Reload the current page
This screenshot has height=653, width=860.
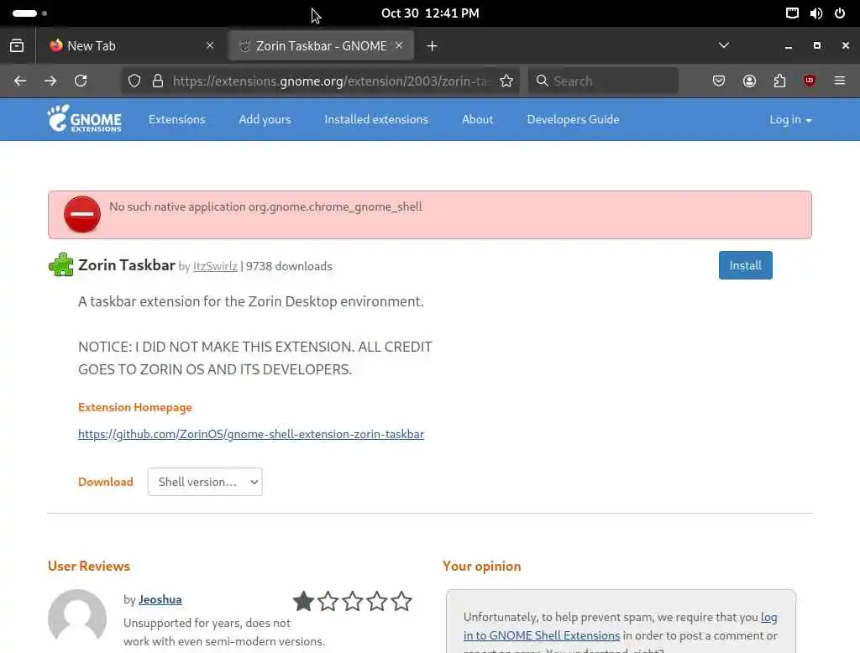[x=81, y=81]
